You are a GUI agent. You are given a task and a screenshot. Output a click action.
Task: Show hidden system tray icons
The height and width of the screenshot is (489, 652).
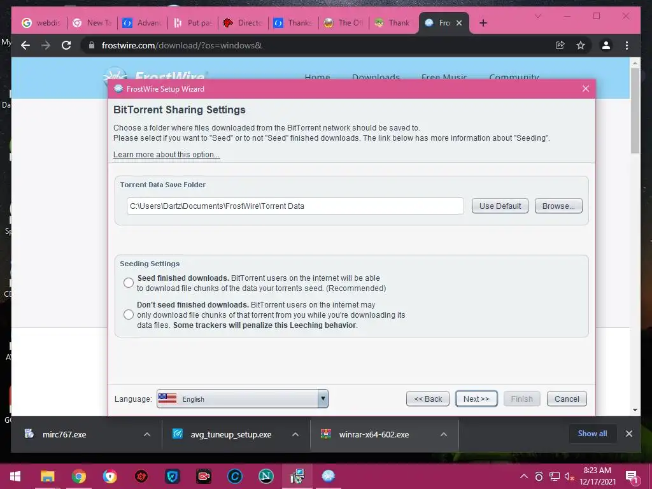(x=524, y=476)
